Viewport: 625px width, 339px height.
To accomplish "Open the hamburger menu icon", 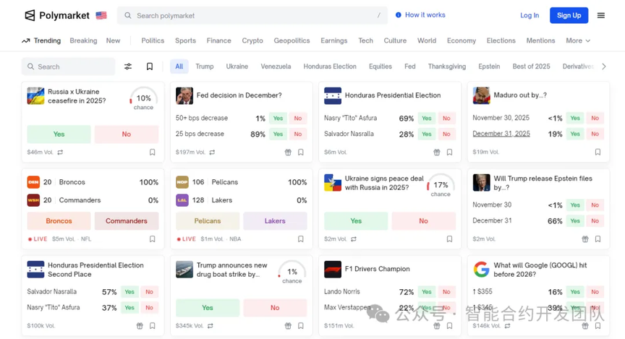I will click(x=600, y=15).
